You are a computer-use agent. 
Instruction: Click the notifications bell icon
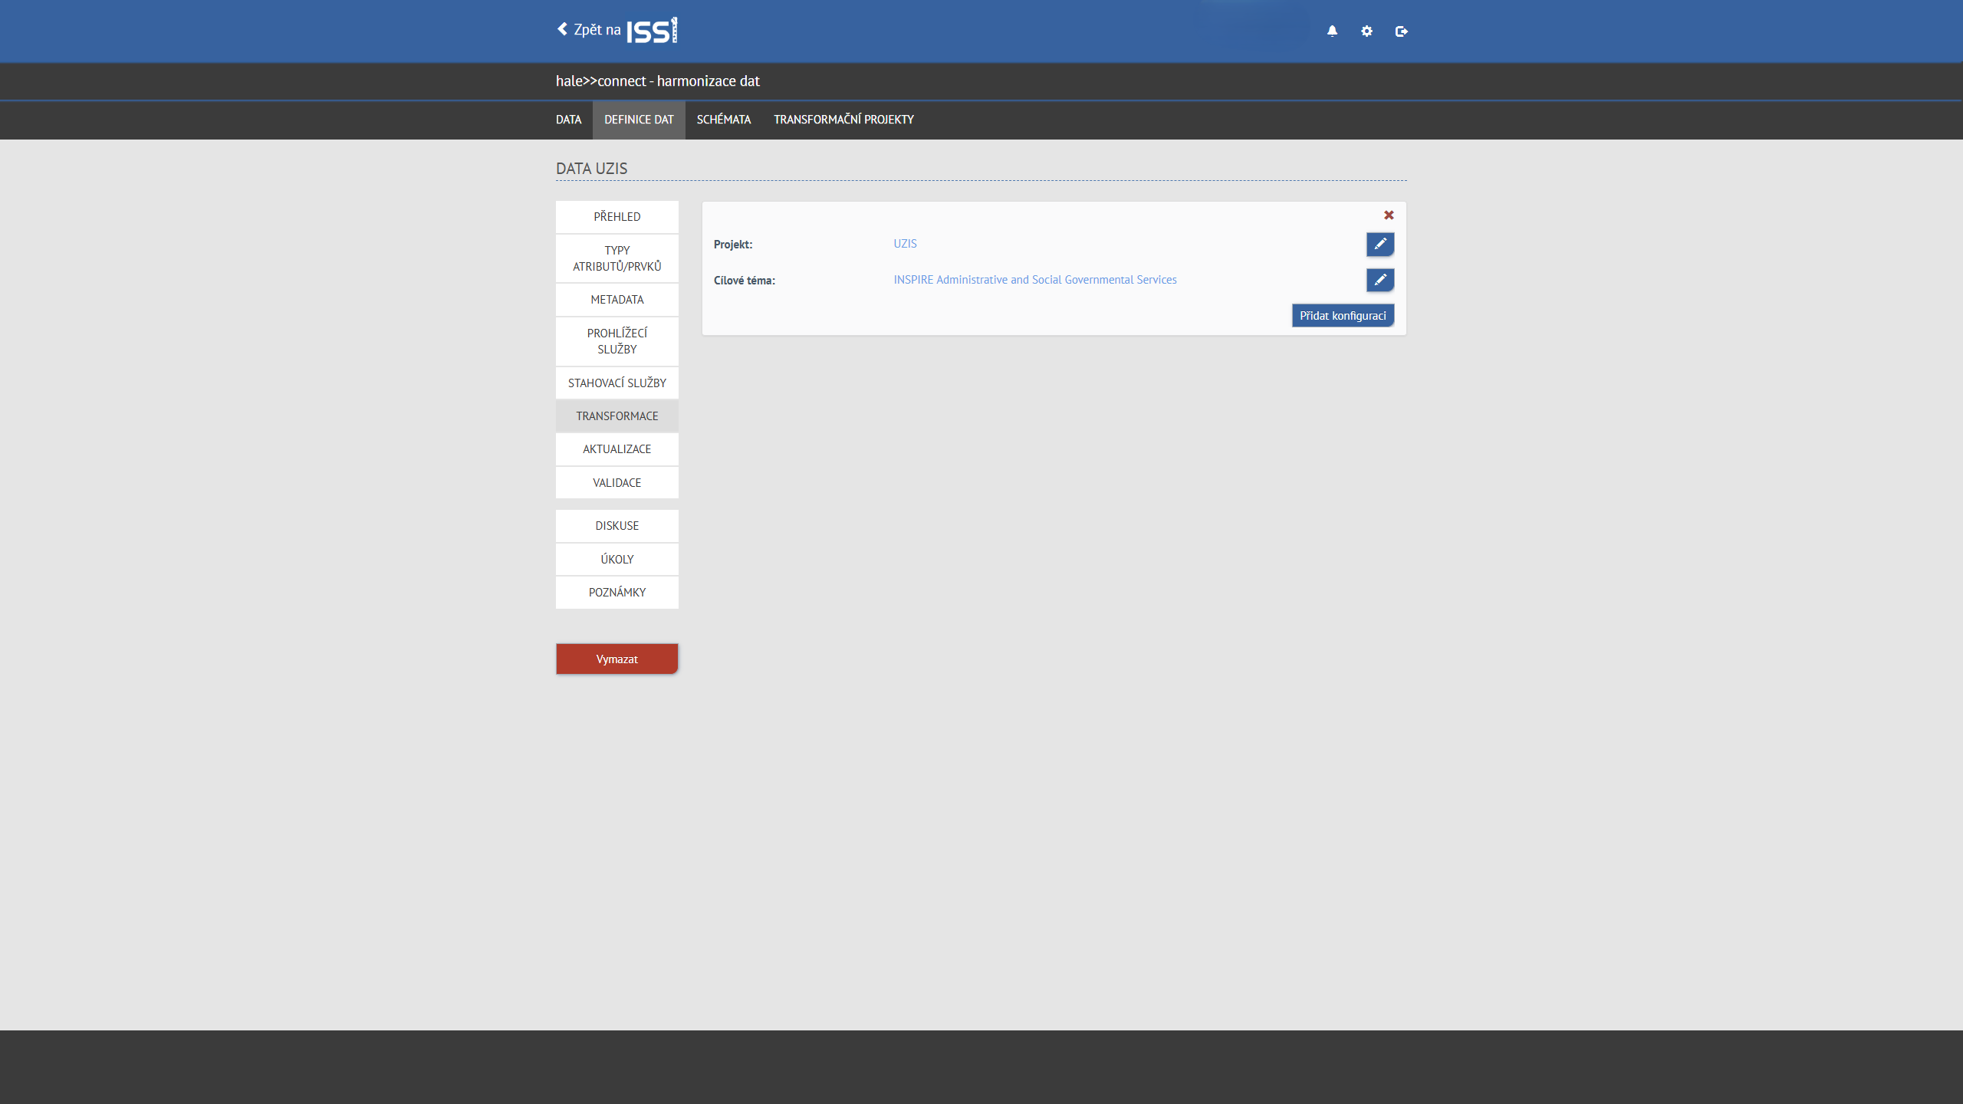[x=1332, y=31]
